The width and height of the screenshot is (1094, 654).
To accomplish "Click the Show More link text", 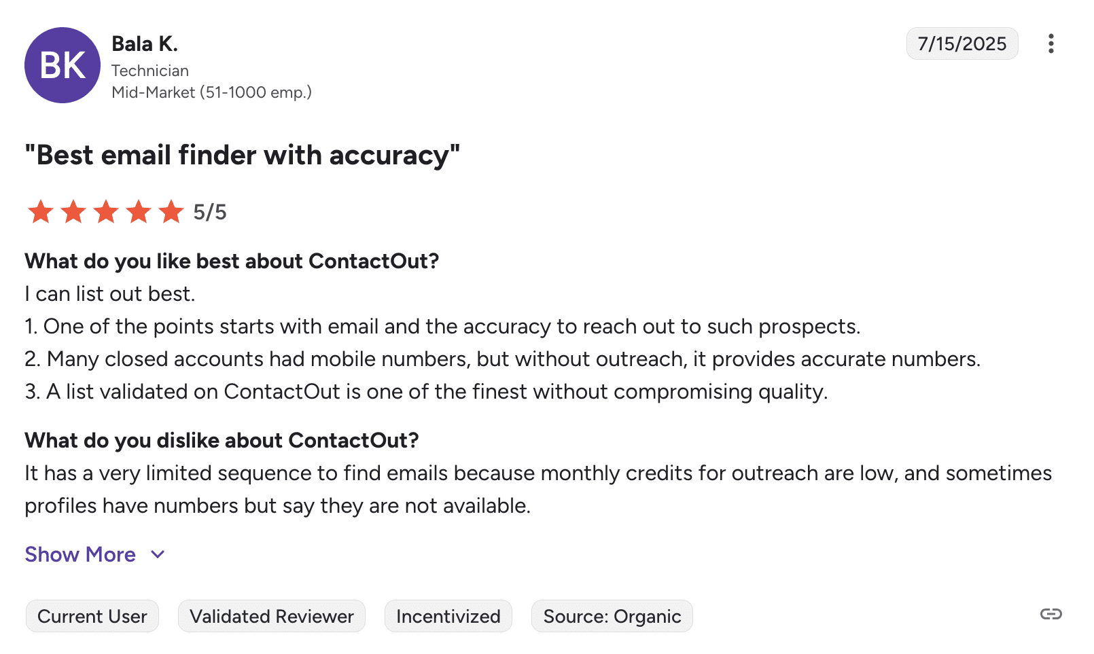I will click(80, 555).
